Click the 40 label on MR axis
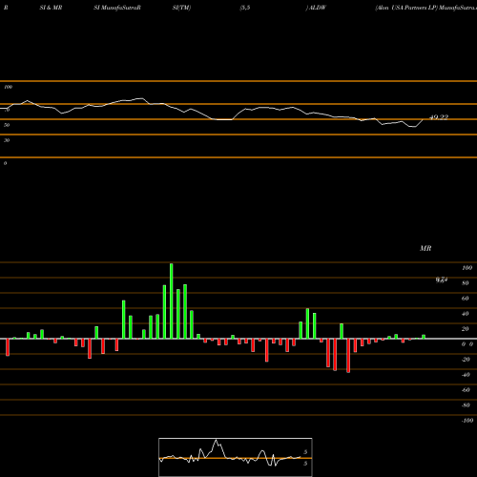 point(466,314)
